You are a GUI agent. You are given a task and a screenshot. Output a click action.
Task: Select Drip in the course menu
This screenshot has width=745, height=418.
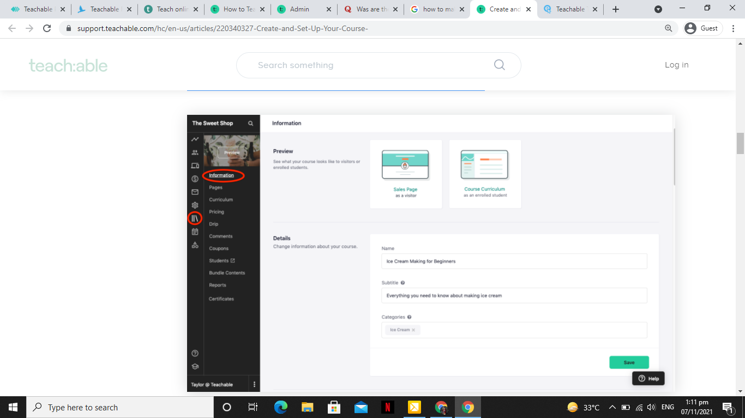click(213, 224)
